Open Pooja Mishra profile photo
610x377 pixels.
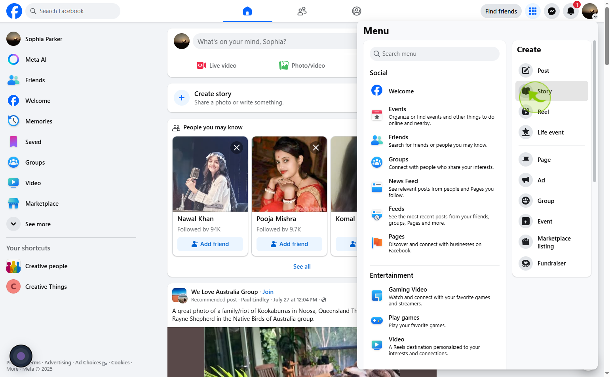(x=289, y=174)
